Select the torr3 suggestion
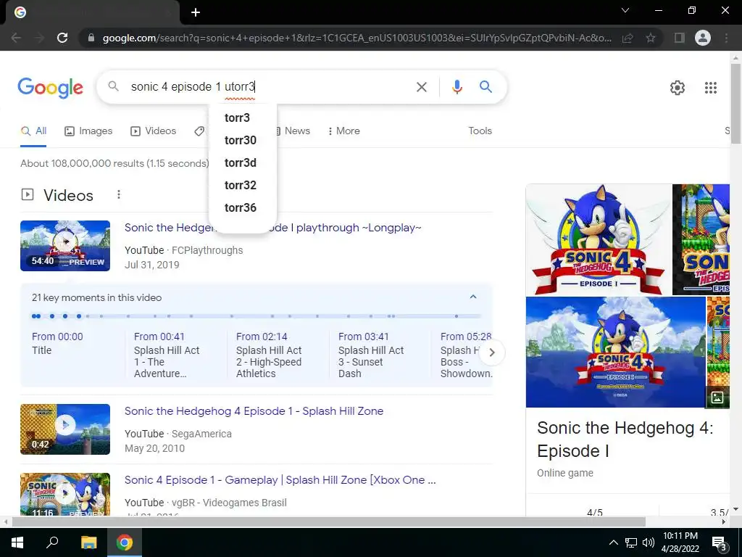The image size is (742, 557). pos(242,117)
